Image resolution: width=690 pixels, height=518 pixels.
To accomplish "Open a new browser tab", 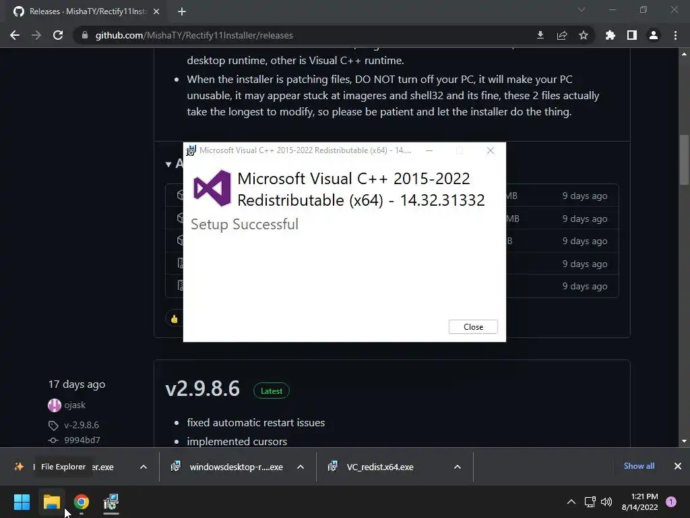I will click(182, 11).
